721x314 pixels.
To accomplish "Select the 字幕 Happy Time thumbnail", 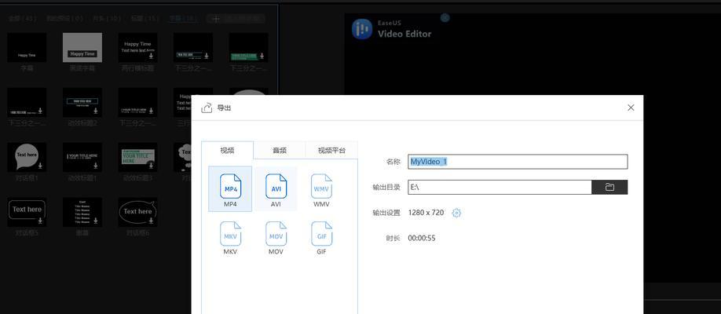I will [x=27, y=47].
